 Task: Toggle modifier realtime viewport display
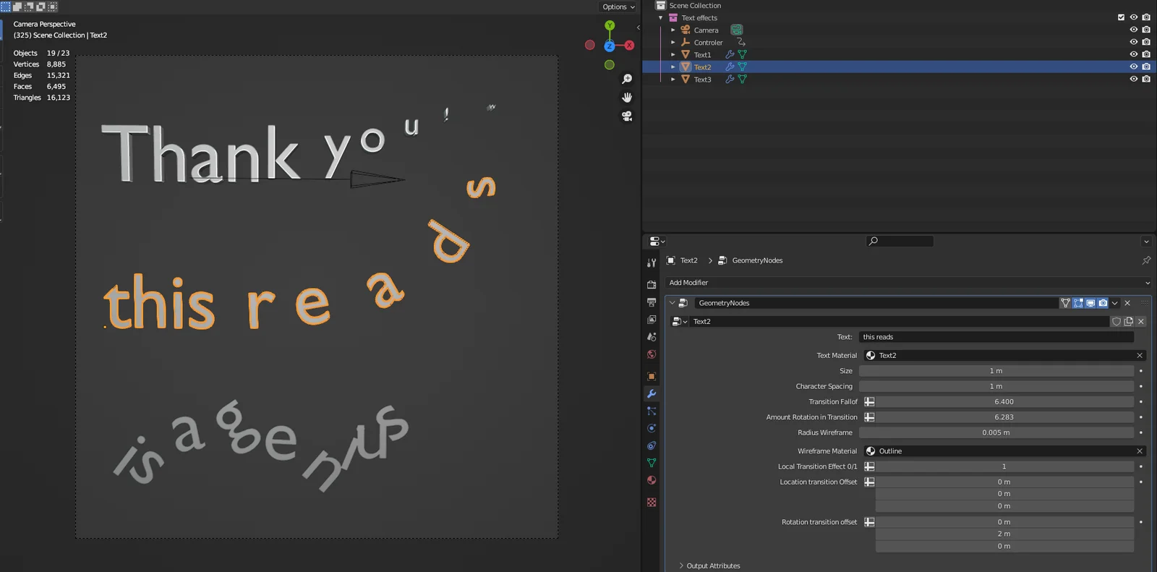1090,303
